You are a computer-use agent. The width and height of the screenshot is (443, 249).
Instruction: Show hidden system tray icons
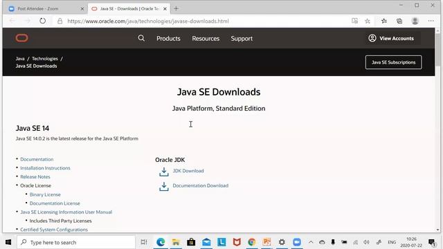coord(311,242)
